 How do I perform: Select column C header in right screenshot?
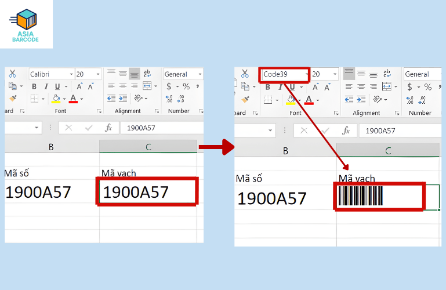388,150
